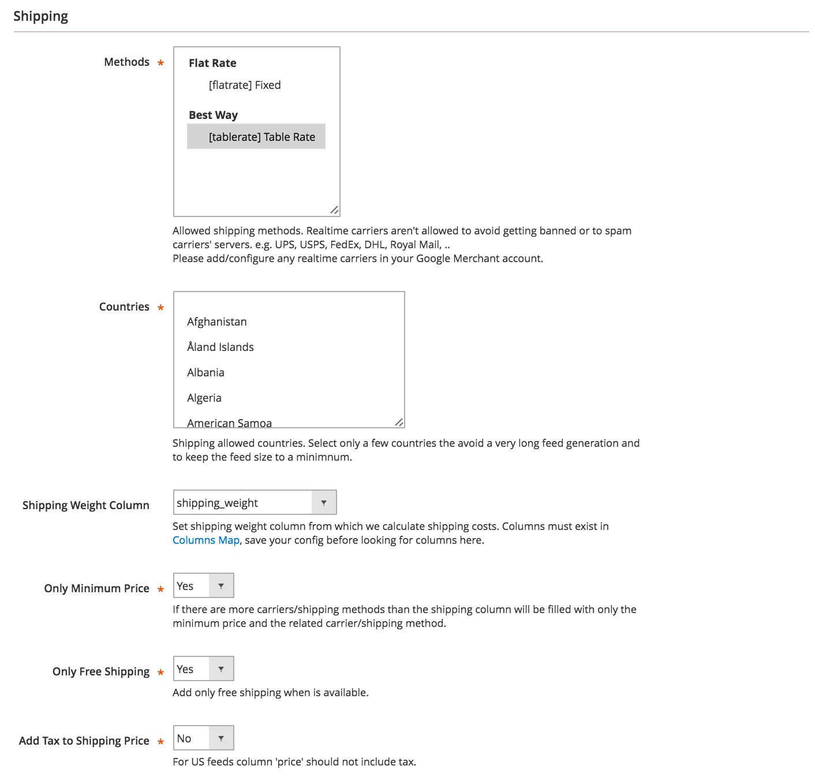Select the [flatrate] Fixed shipping method
The width and height of the screenshot is (815, 777).
click(x=256, y=85)
